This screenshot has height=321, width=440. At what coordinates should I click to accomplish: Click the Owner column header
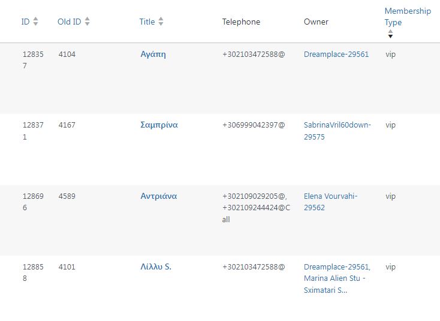(x=316, y=22)
